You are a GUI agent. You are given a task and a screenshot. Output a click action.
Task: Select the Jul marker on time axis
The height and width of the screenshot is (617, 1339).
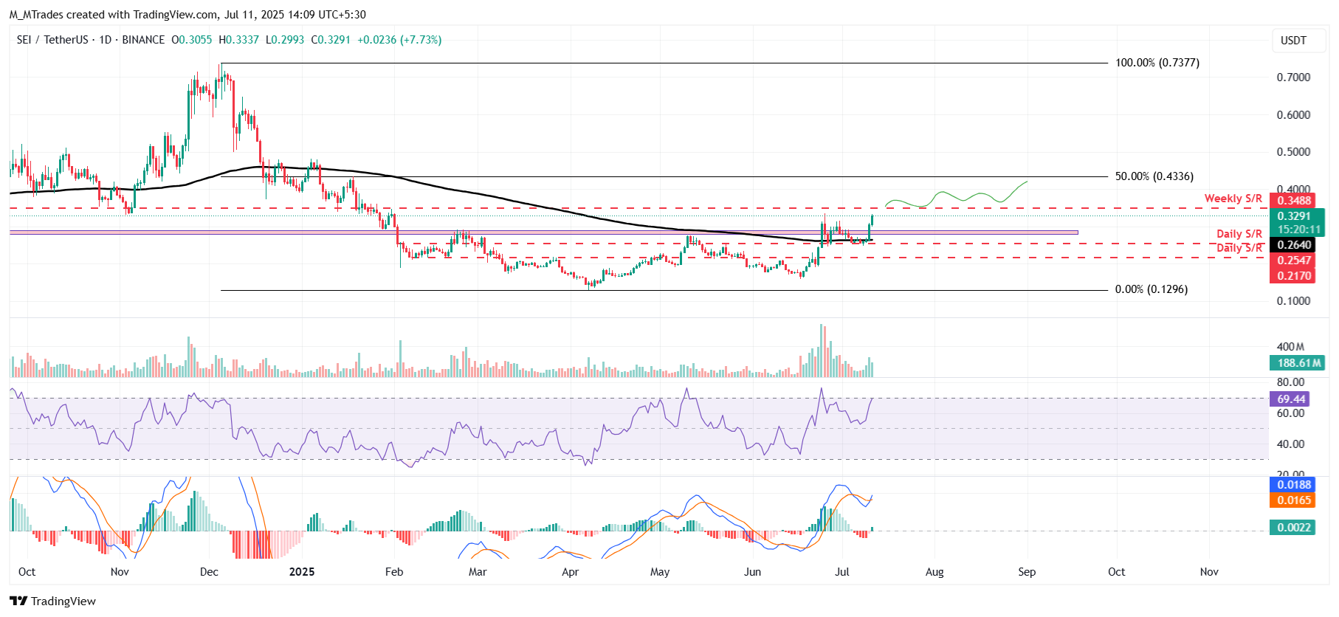tap(841, 572)
